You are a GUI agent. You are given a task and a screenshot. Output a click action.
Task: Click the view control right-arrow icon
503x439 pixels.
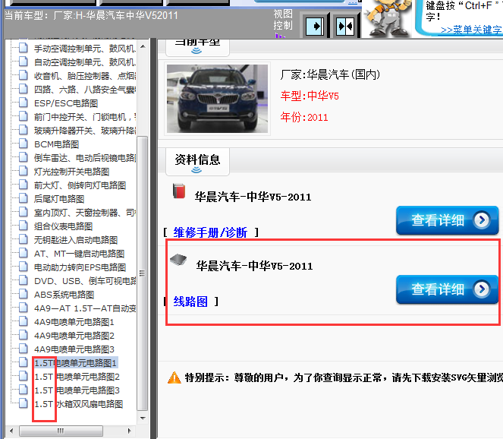point(315,26)
